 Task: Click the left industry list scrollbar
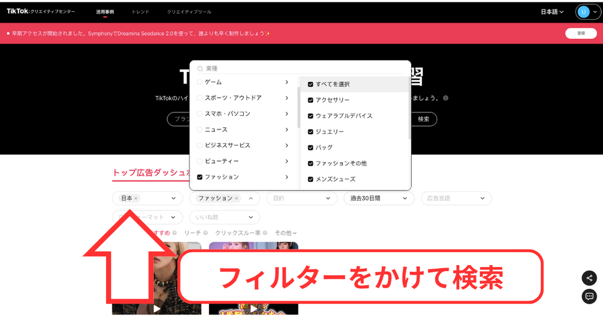(x=299, y=107)
